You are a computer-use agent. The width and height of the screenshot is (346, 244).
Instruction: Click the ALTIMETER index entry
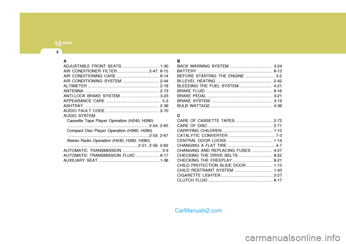[116, 86]
